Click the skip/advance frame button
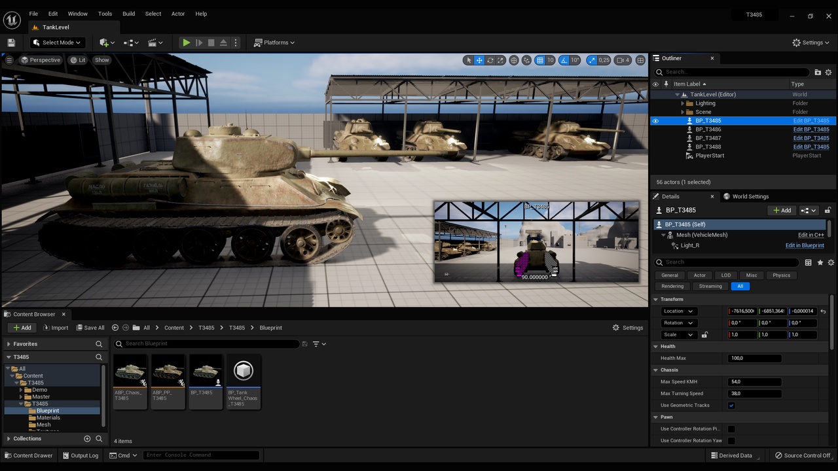The width and height of the screenshot is (838, 471). tap(199, 43)
